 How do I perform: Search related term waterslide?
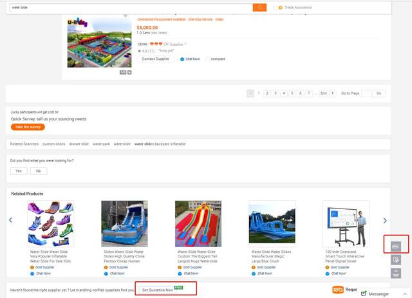click(122, 144)
